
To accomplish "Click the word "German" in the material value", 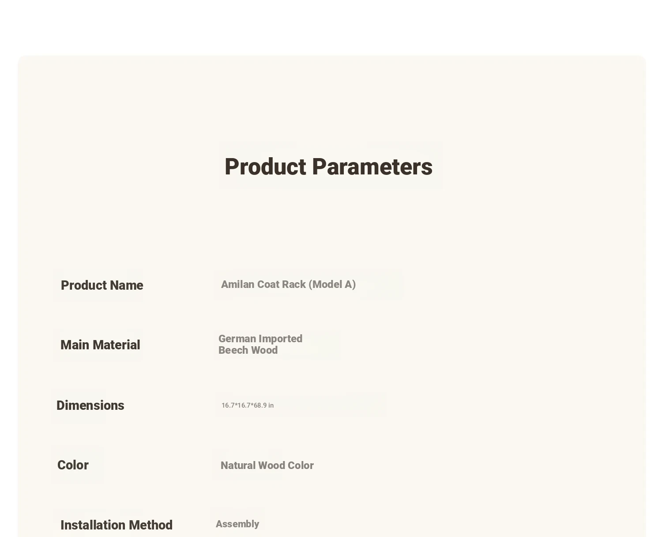I will click(x=237, y=339).
